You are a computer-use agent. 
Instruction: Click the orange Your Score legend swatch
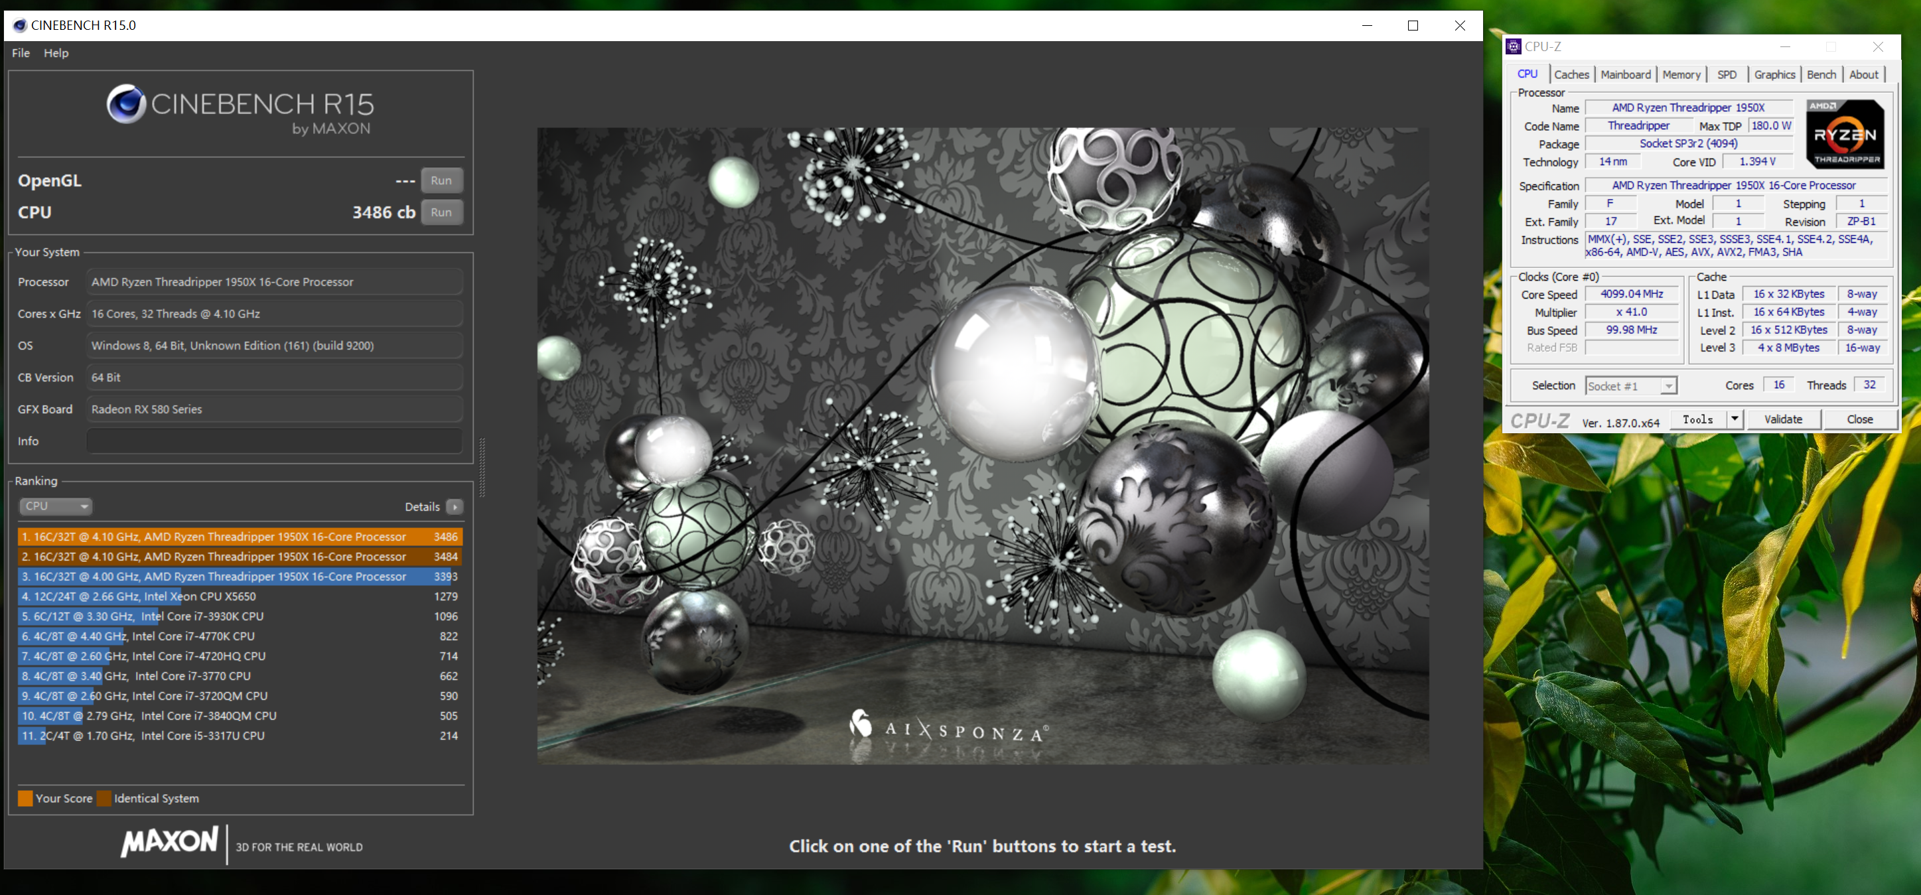click(25, 798)
